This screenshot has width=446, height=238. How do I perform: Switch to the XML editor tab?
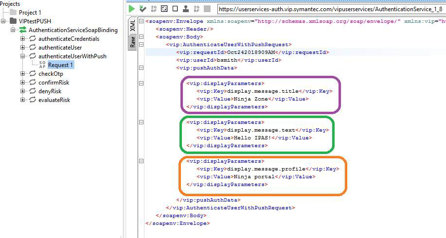pyautogui.click(x=133, y=26)
